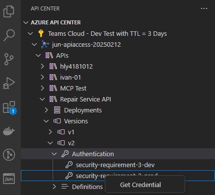Click the jun-apiaccess-20250212 service icon
215x195 pixels.
point(45,44)
